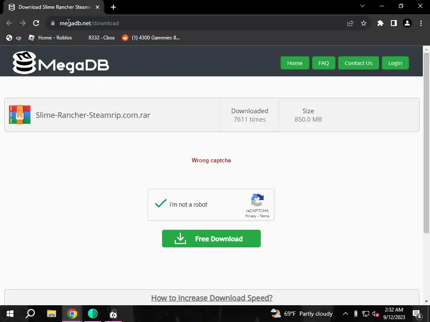
Task: Expand the hidden system tray icons
Action: click(346, 314)
